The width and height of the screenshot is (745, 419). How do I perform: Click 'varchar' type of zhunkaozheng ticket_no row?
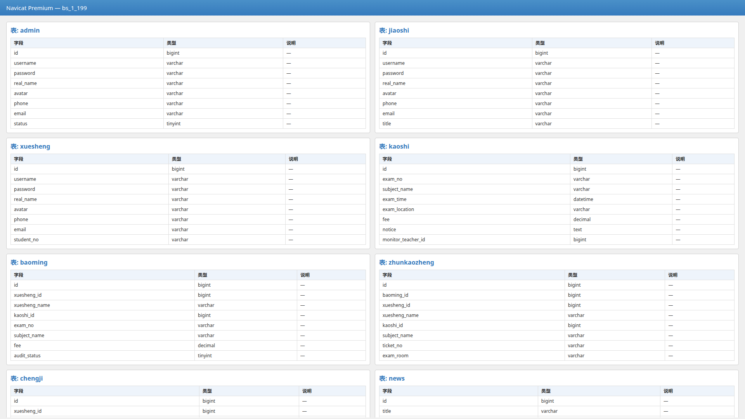(x=576, y=346)
